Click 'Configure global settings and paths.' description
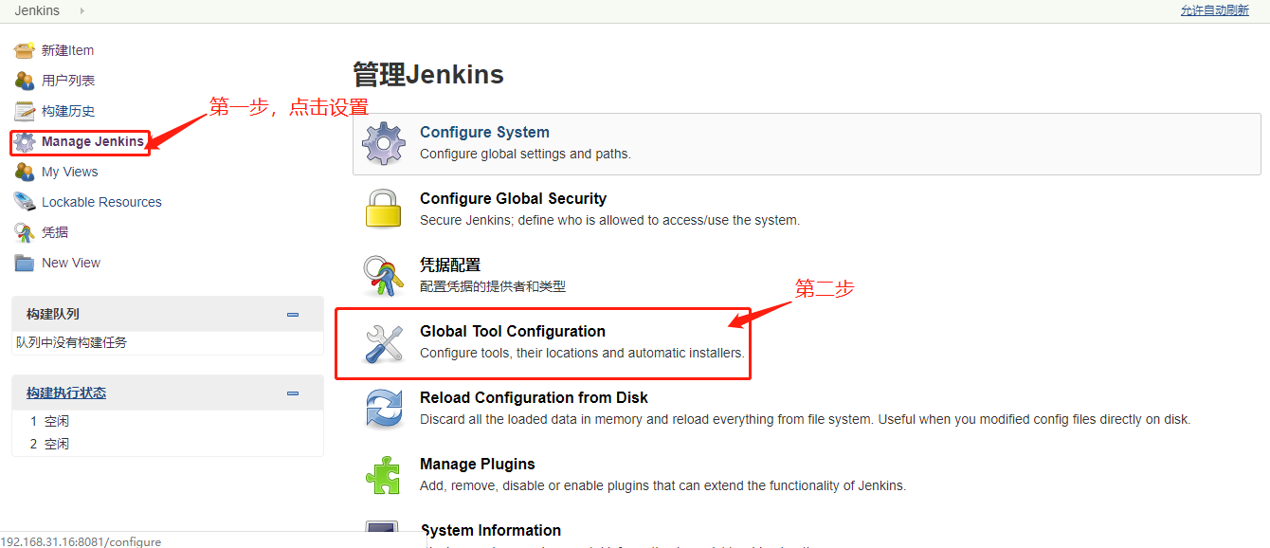The width and height of the screenshot is (1270, 548). pyautogui.click(x=525, y=154)
